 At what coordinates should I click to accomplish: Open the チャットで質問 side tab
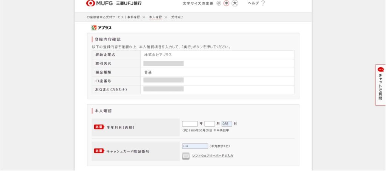380,85
